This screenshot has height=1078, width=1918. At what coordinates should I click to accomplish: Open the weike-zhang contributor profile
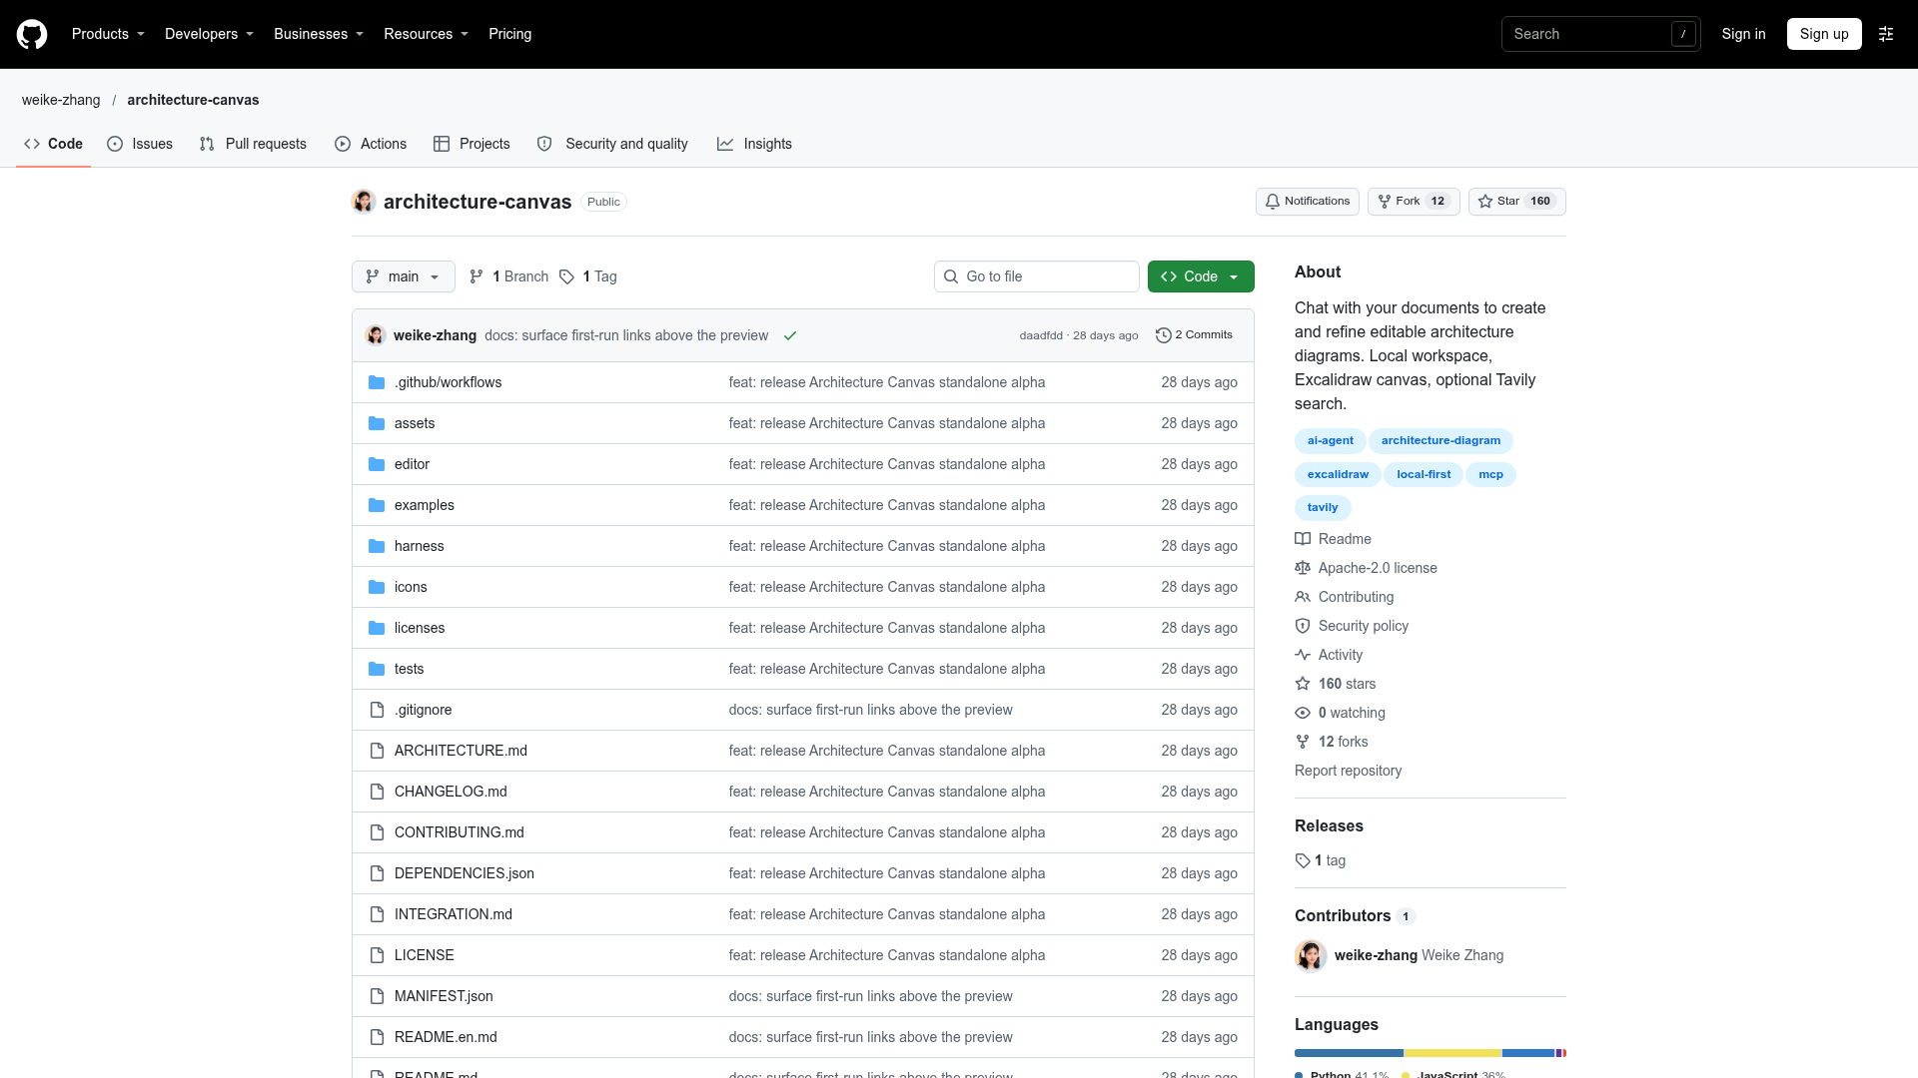coord(1376,955)
